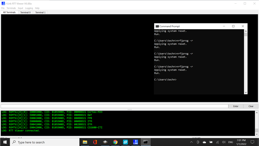The height and width of the screenshot is (146, 259).
Task: Click the log line ending ITM
Action: [x=47, y=121]
